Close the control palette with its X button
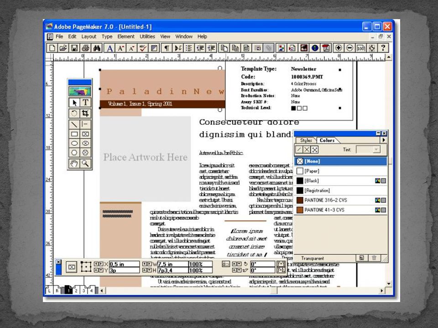Screen dimensions: 438x328 tap(58, 262)
